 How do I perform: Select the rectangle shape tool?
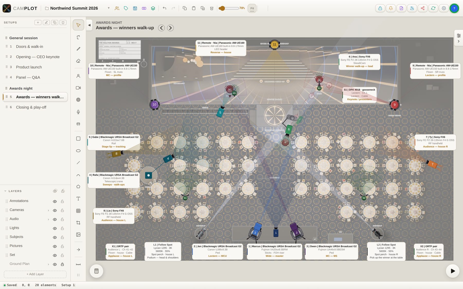78,139
